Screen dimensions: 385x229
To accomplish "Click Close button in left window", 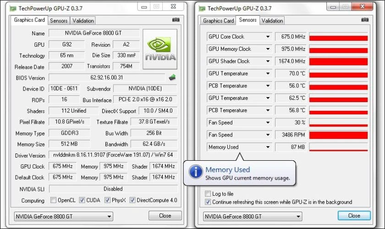I will click(x=165, y=216).
